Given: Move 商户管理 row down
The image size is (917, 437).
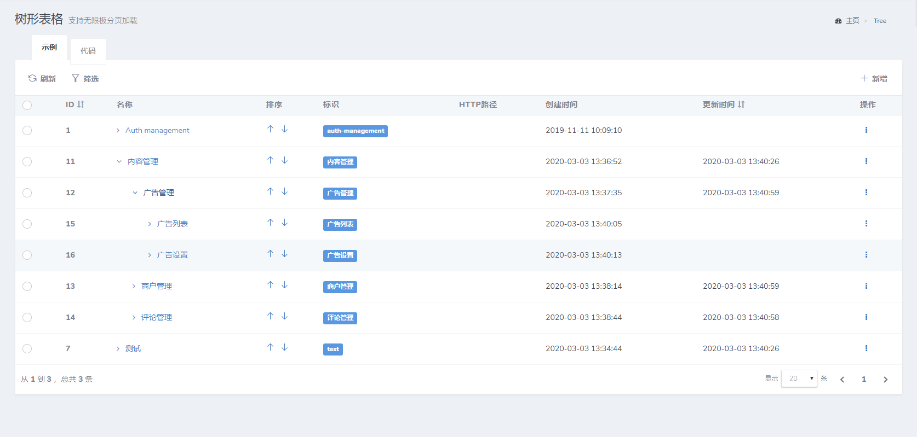Looking at the screenshot, I should coord(284,285).
